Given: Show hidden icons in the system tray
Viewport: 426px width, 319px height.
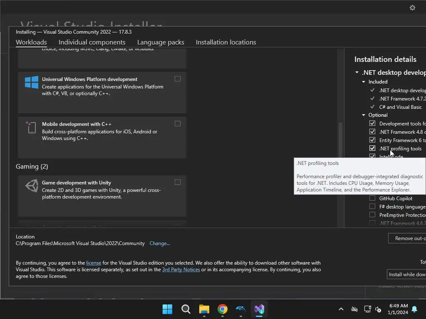Looking at the screenshot, I should pos(341,309).
